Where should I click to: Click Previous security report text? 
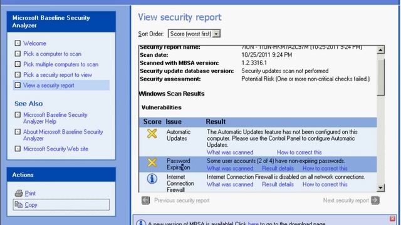182,201
